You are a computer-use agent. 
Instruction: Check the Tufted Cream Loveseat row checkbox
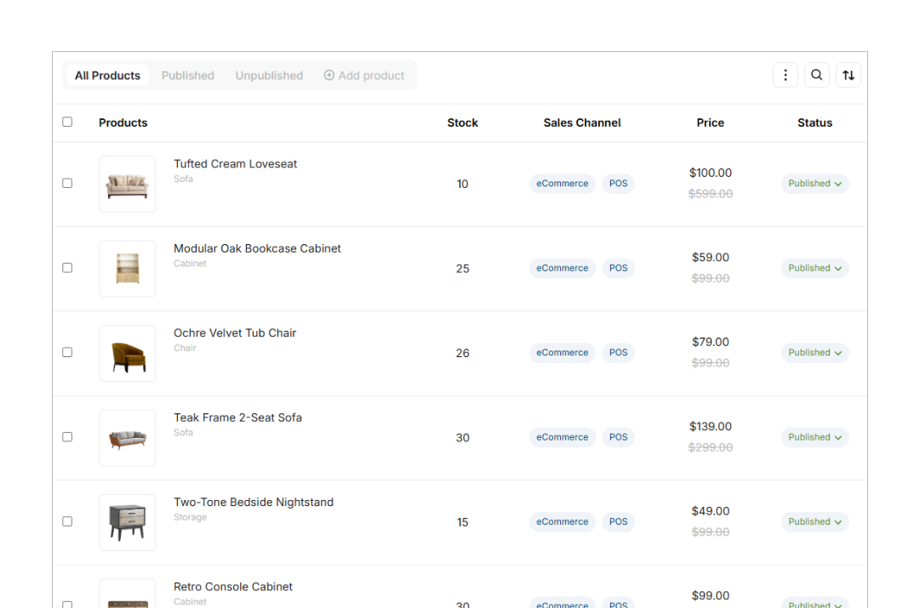tap(67, 184)
